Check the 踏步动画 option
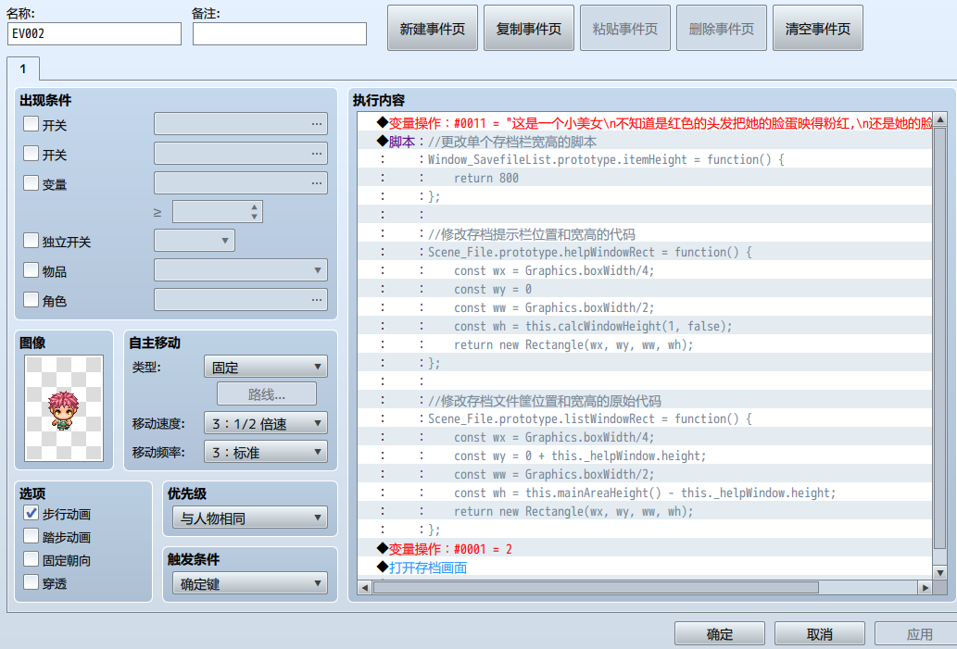This screenshot has height=649, width=957. [x=31, y=536]
